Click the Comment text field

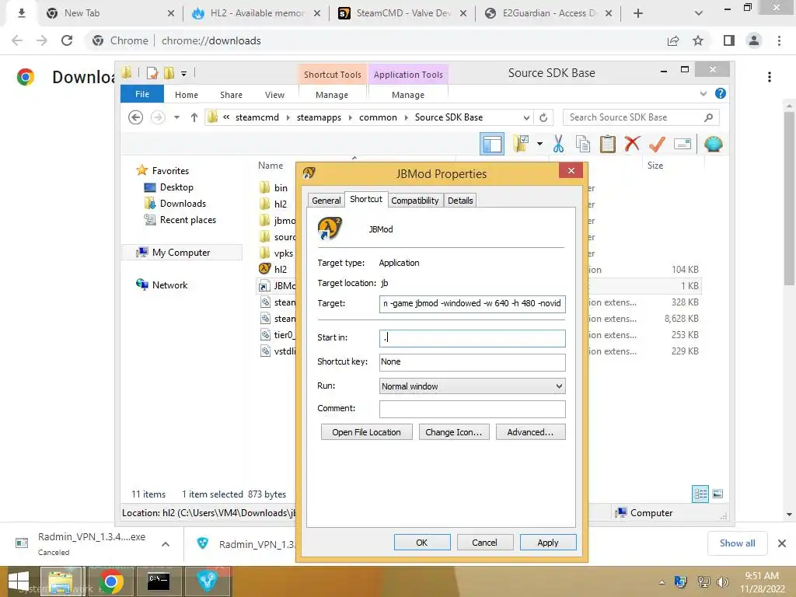pos(472,409)
